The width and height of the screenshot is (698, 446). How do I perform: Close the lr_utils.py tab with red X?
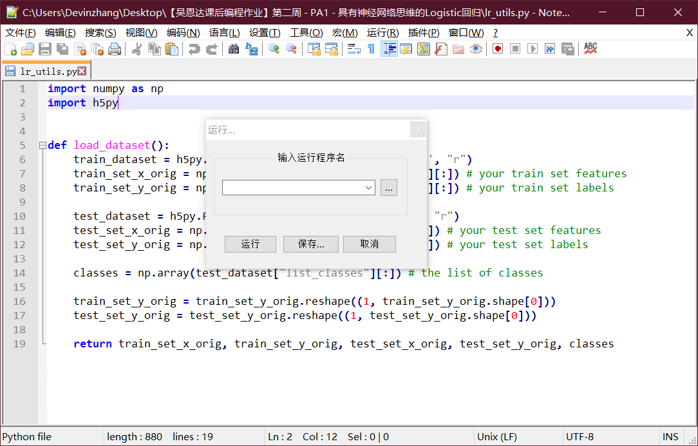(x=82, y=71)
